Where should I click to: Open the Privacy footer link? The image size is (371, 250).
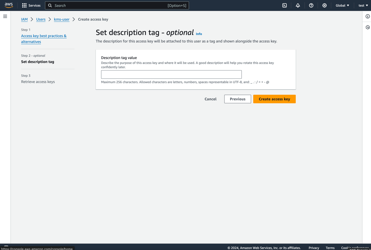click(x=314, y=248)
